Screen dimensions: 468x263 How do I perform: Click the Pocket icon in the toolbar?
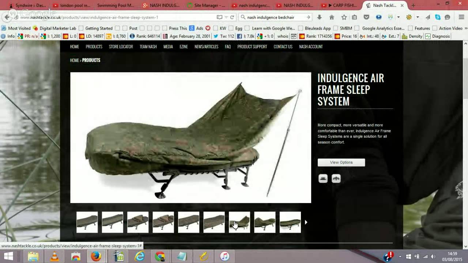(366, 17)
